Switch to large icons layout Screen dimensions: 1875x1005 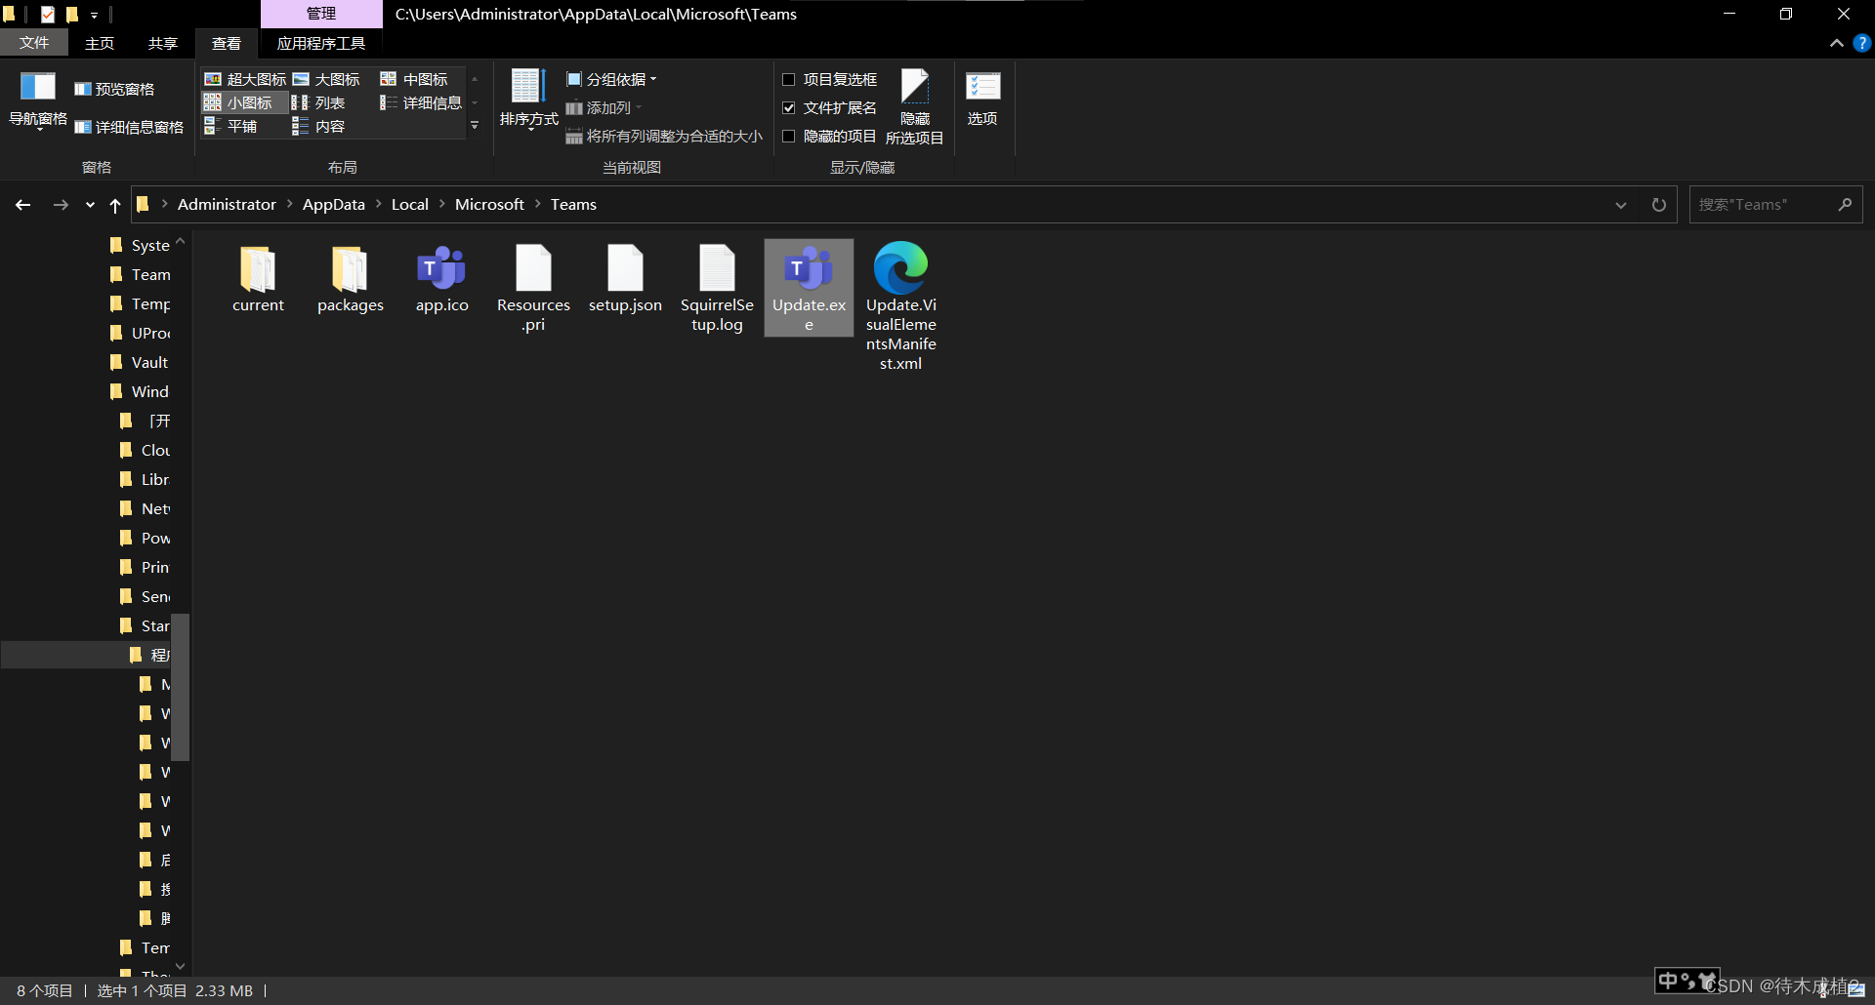(326, 79)
